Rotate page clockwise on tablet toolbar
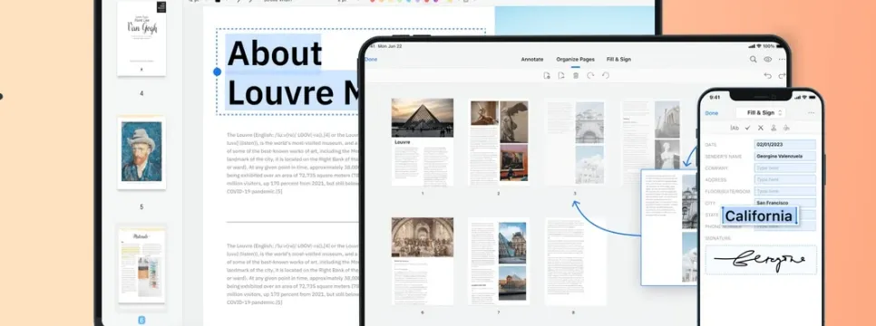The height and width of the screenshot is (326, 876). 590,75
